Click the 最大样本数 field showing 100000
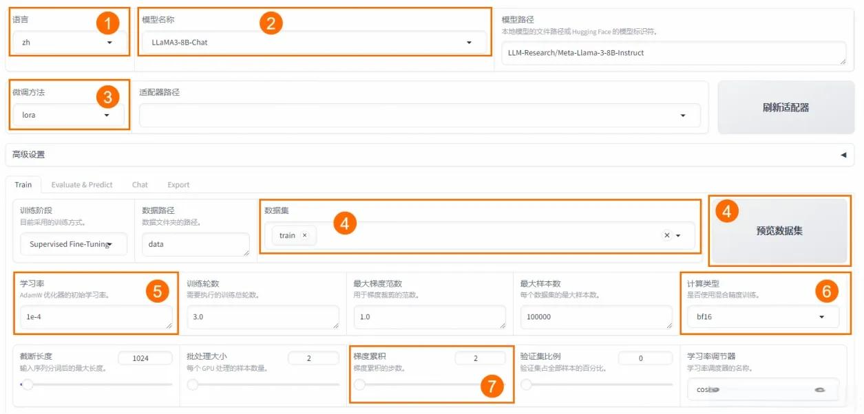 pos(596,317)
